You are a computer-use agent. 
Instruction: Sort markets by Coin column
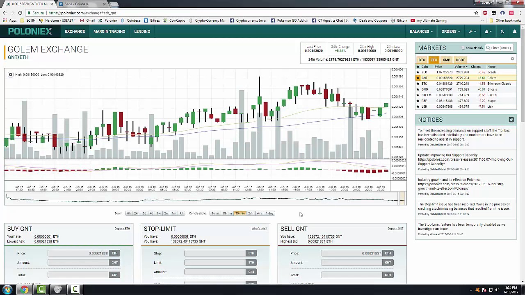pyautogui.click(x=425, y=67)
